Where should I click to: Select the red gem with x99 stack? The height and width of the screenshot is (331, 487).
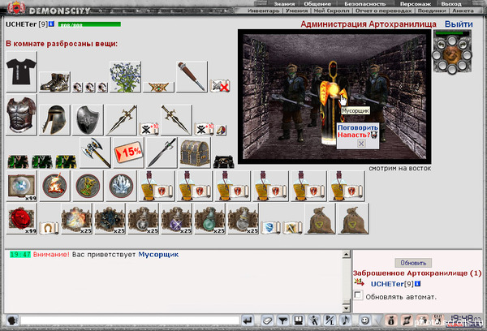(x=21, y=218)
